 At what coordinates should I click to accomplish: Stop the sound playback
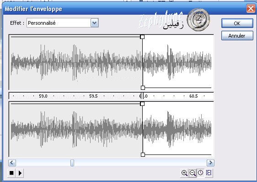point(11,173)
